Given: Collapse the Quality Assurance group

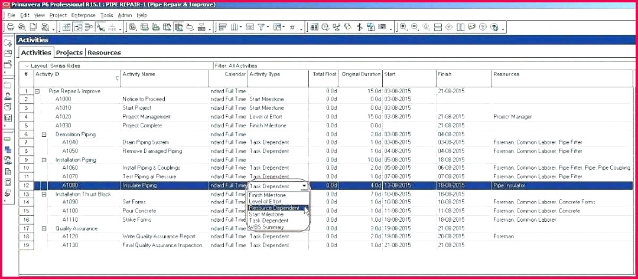Looking at the screenshot, I should [44, 229].
